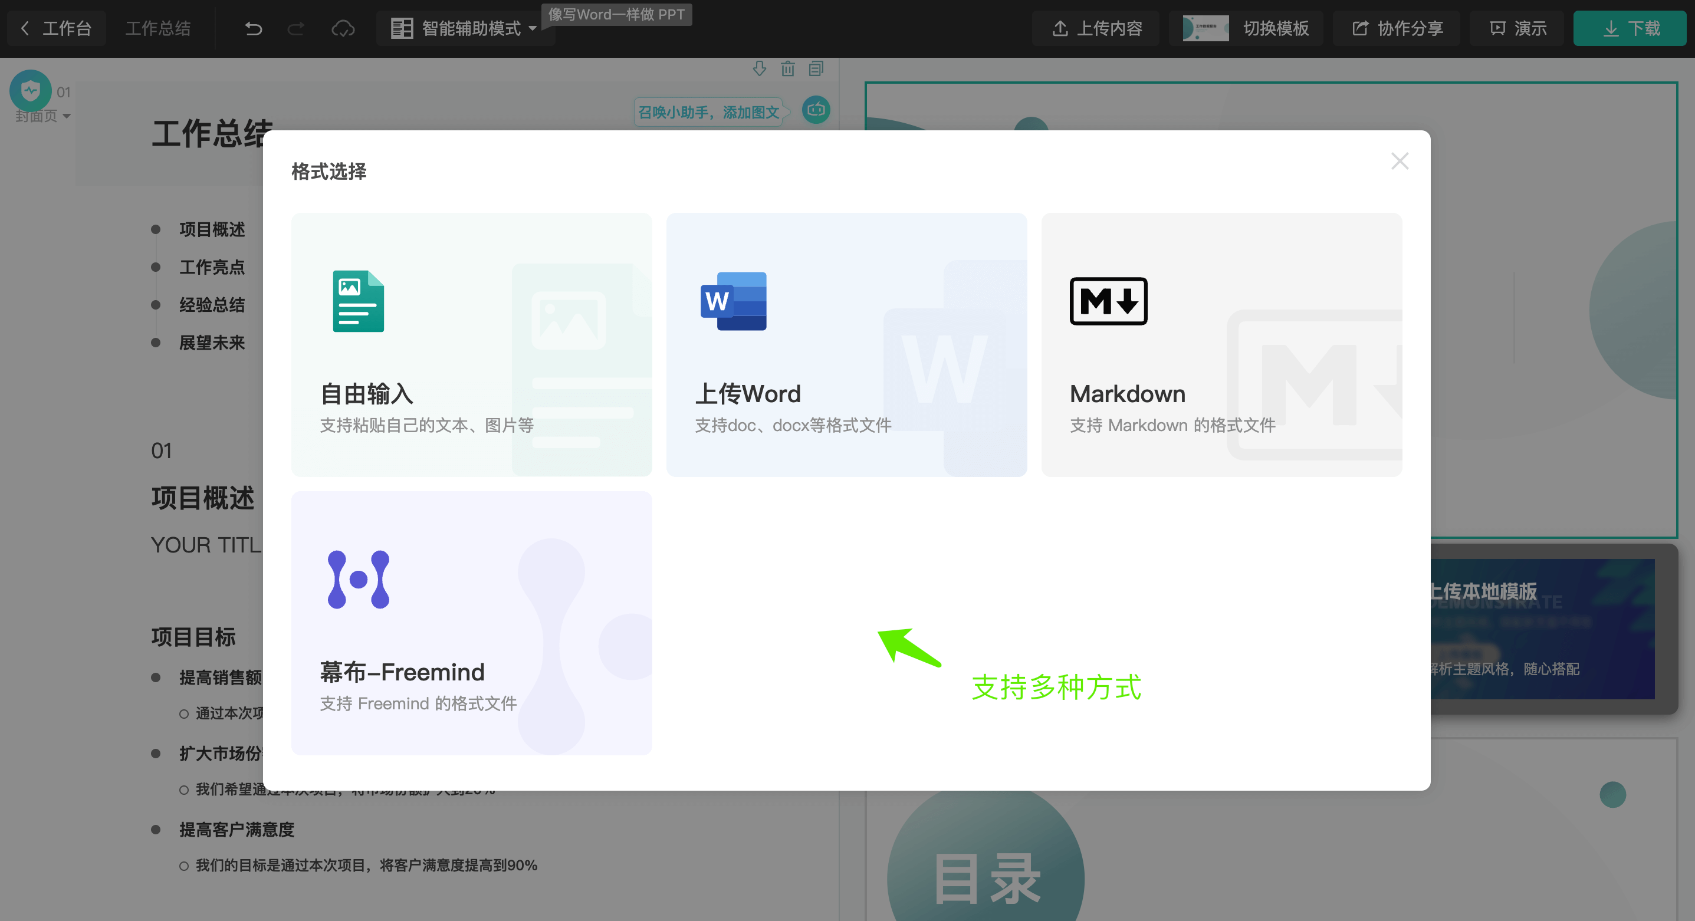Click the cloud sync icon
This screenshot has width=1695, height=921.
[343, 28]
